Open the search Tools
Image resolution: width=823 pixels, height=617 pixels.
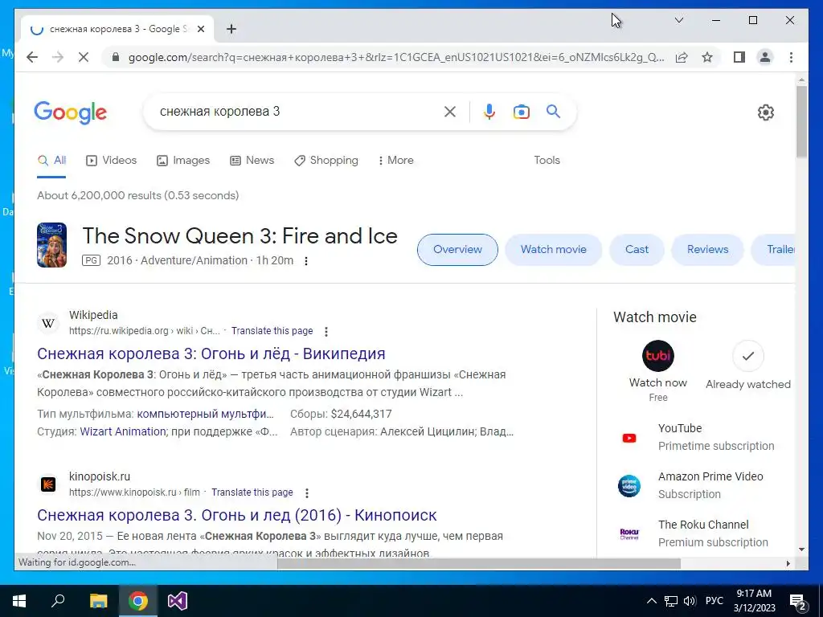pyautogui.click(x=547, y=161)
